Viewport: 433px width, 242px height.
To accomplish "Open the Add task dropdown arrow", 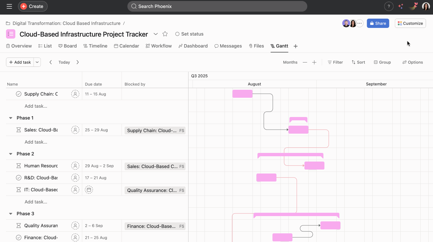I will (37, 62).
